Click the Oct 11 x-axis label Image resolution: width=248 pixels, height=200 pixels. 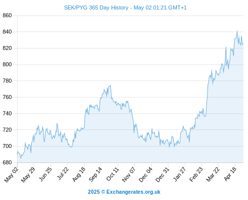coord(113,174)
